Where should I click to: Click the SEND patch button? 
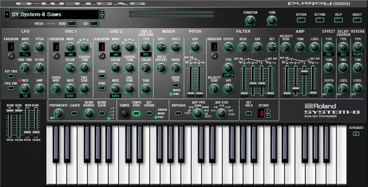coord(72,24)
